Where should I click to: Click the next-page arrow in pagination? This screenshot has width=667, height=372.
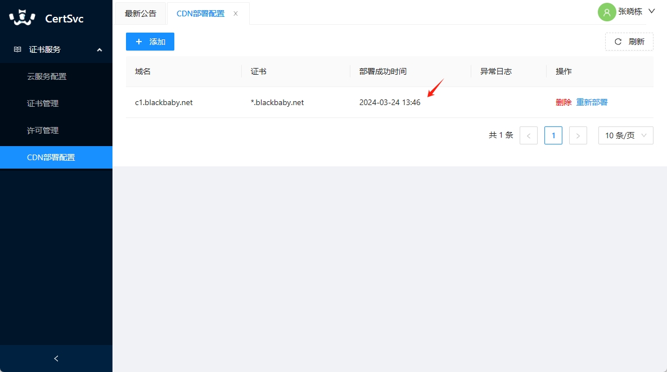pyautogui.click(x=578, y=135)
